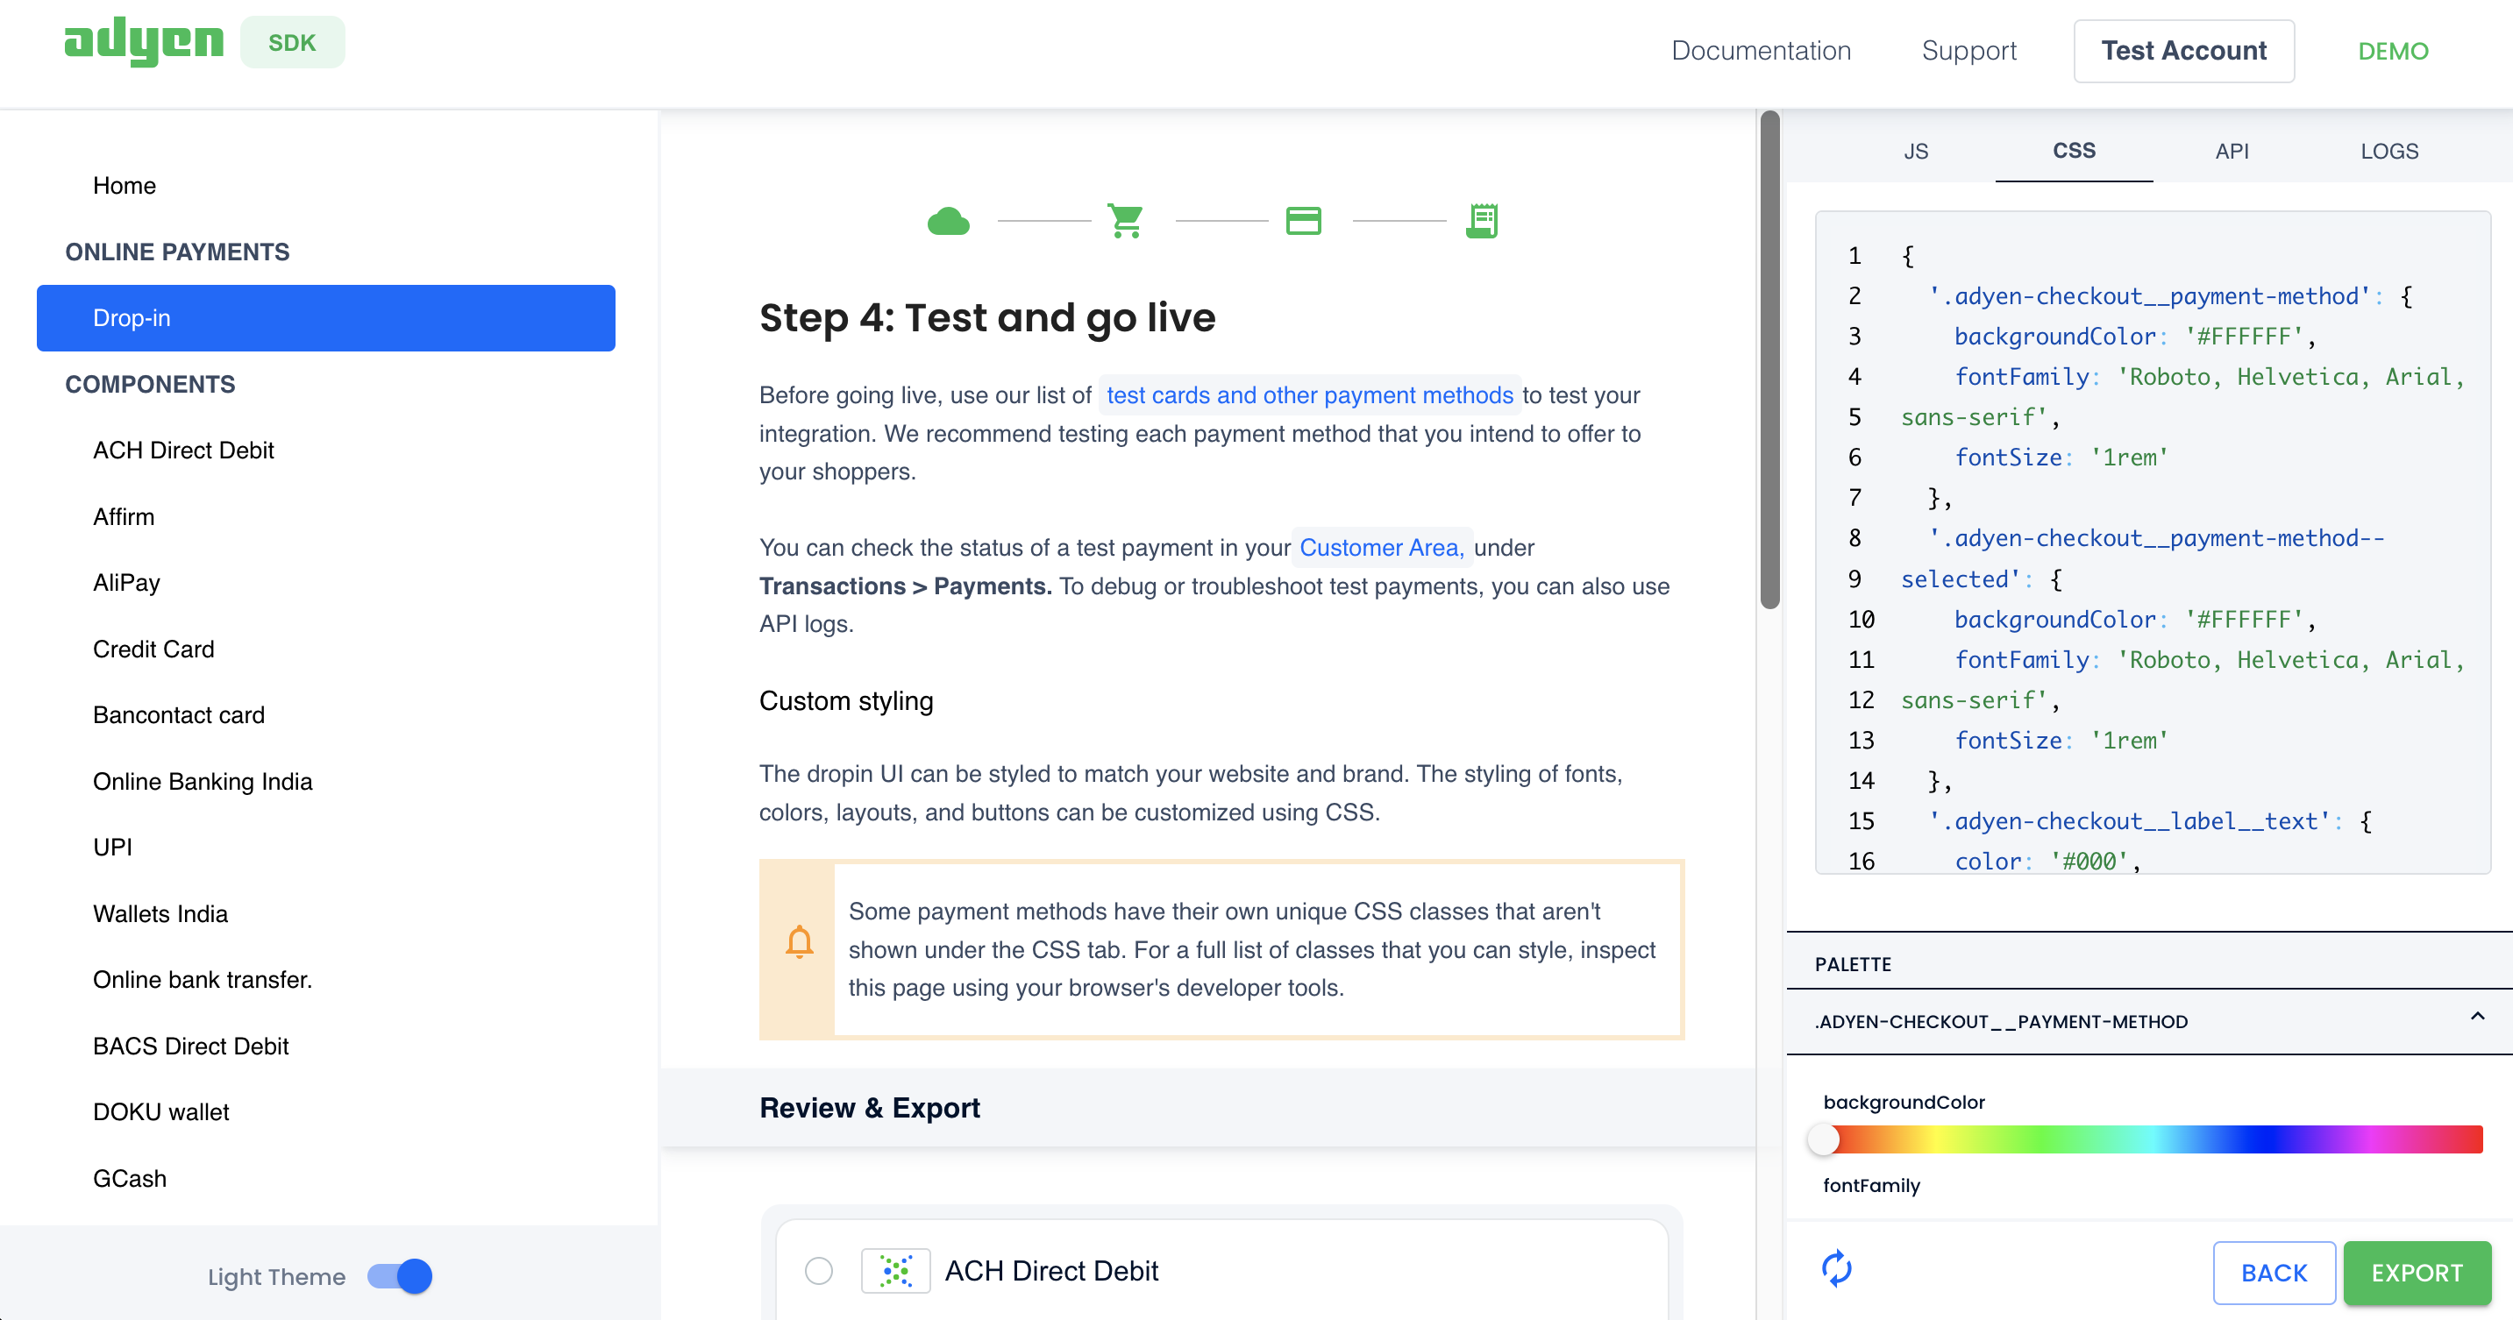Click the ACH Direct Debit payment logo
The width and height of the screenshot is (2513, 1320).
pyautogui.click(x=895, y=1270)
